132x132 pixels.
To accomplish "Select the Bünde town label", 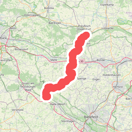I will click(101, 60).
